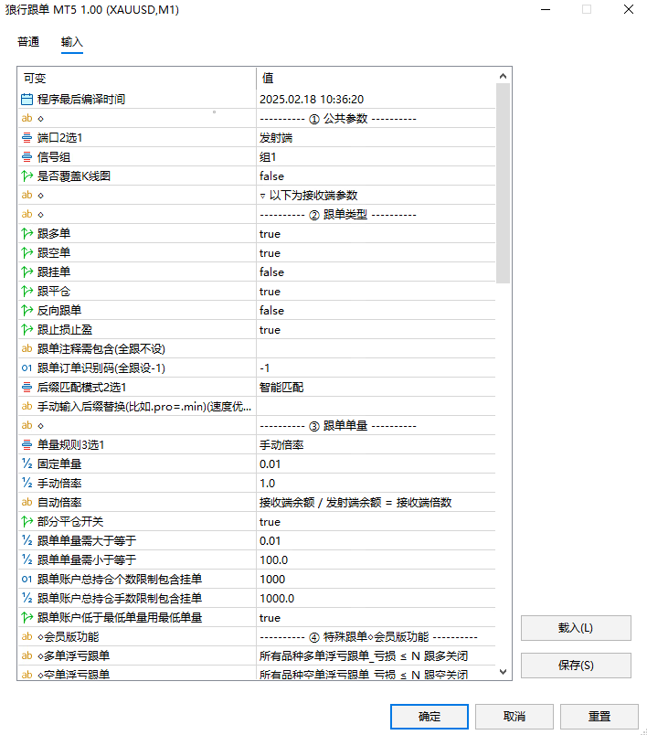Click the enum icon beside 后缀匹配模式2选1
The width and height of the screenshot is (647, 735).
pos(27,388)
